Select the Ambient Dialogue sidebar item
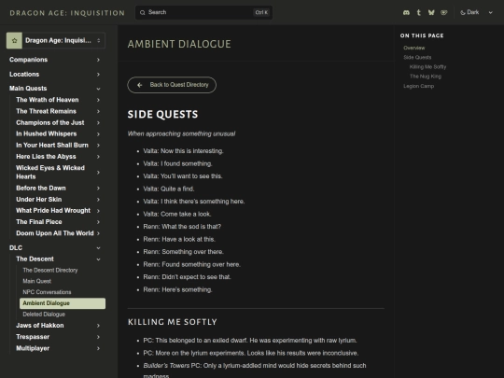 63,303
